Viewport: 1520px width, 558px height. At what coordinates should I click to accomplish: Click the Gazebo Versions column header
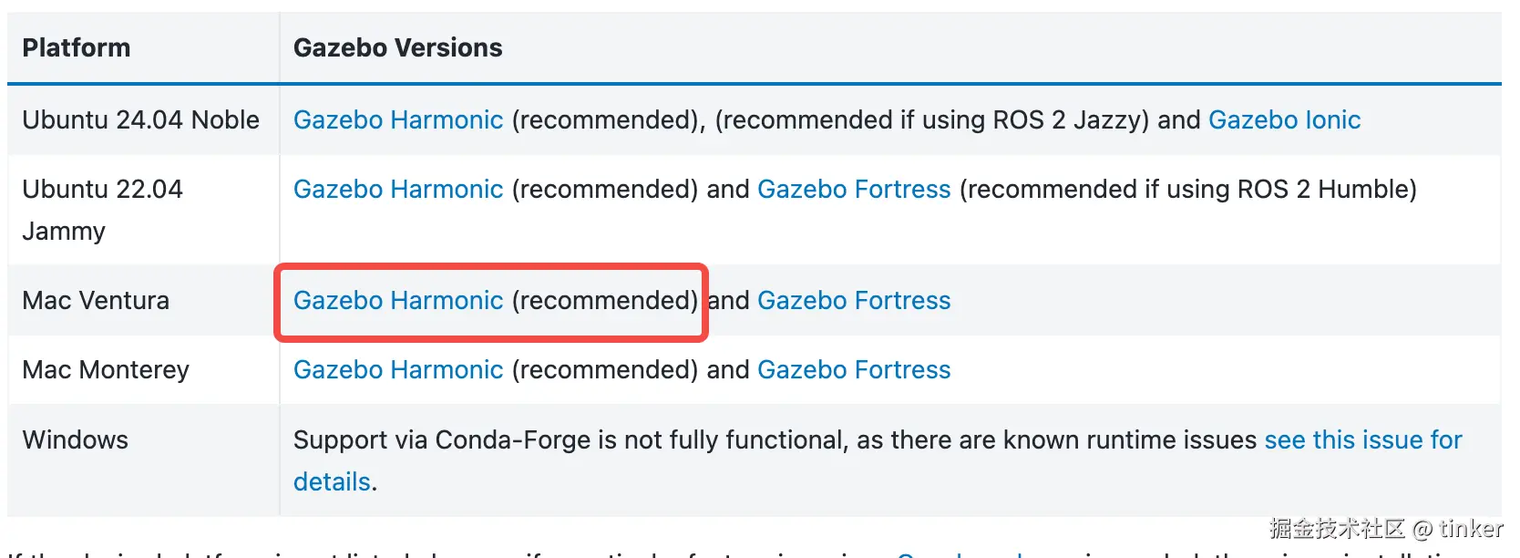[397, 47]
